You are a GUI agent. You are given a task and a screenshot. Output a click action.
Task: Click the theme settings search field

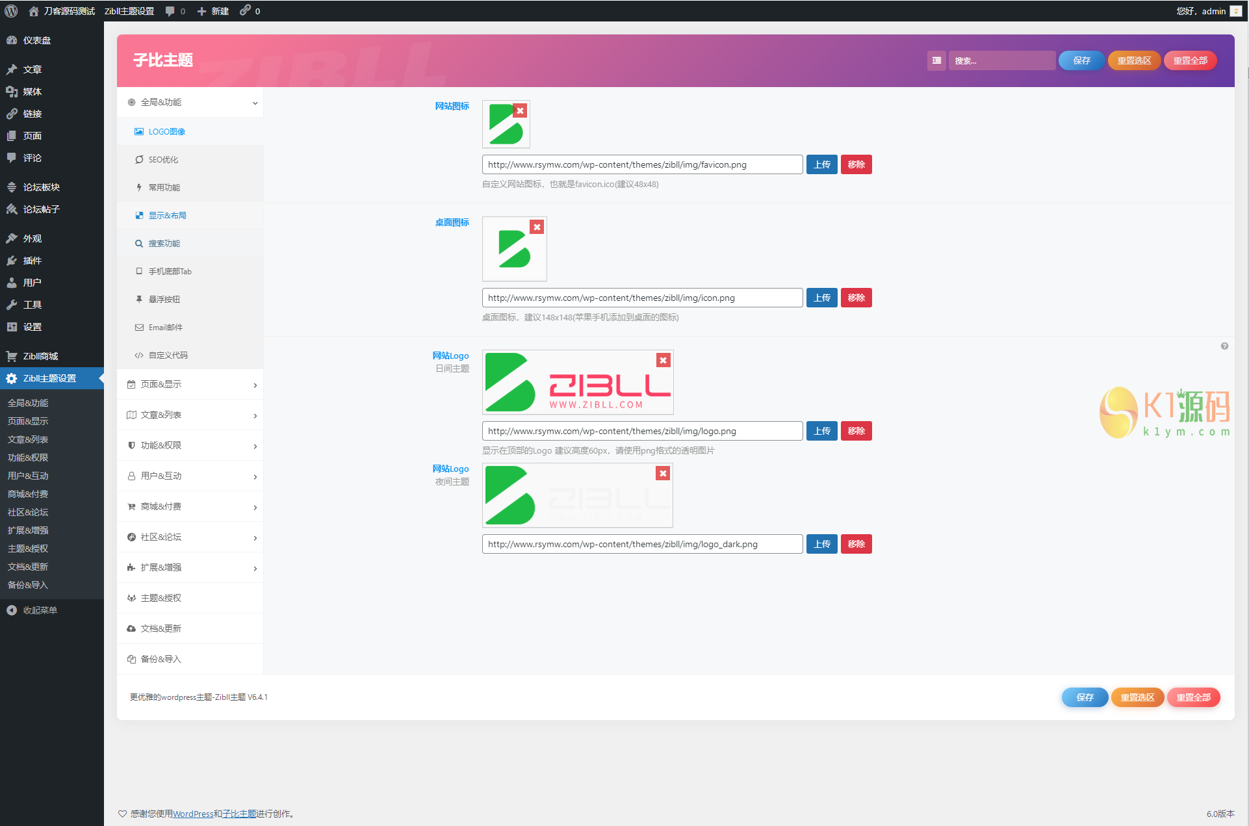1001,60
